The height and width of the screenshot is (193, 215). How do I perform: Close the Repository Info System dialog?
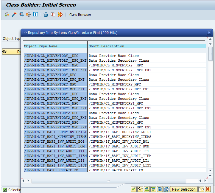(209, 32)
